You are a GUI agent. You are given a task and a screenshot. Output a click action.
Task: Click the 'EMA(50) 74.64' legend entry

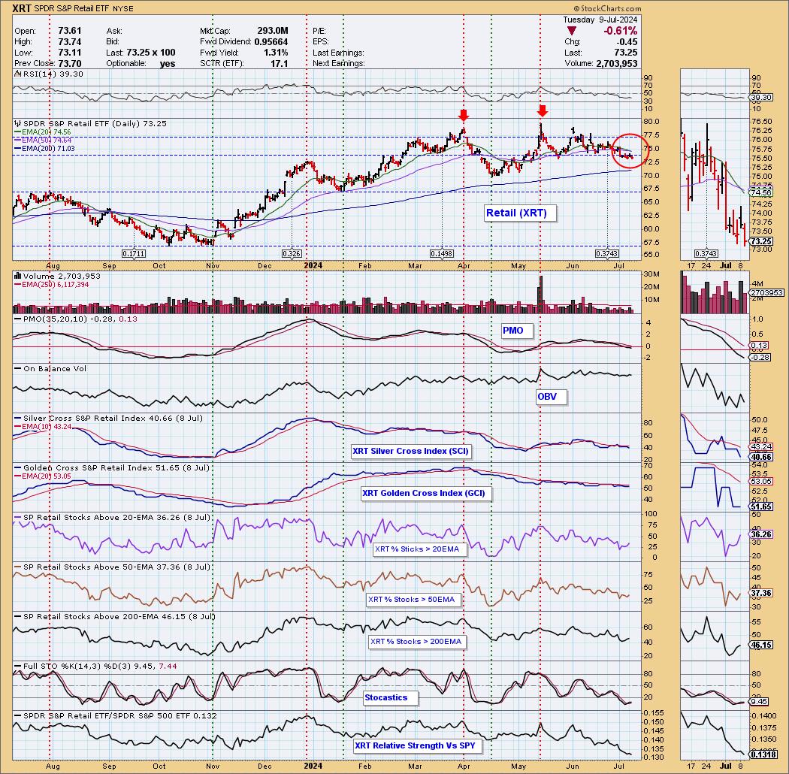pyautogui.click(x=44, y=140)
